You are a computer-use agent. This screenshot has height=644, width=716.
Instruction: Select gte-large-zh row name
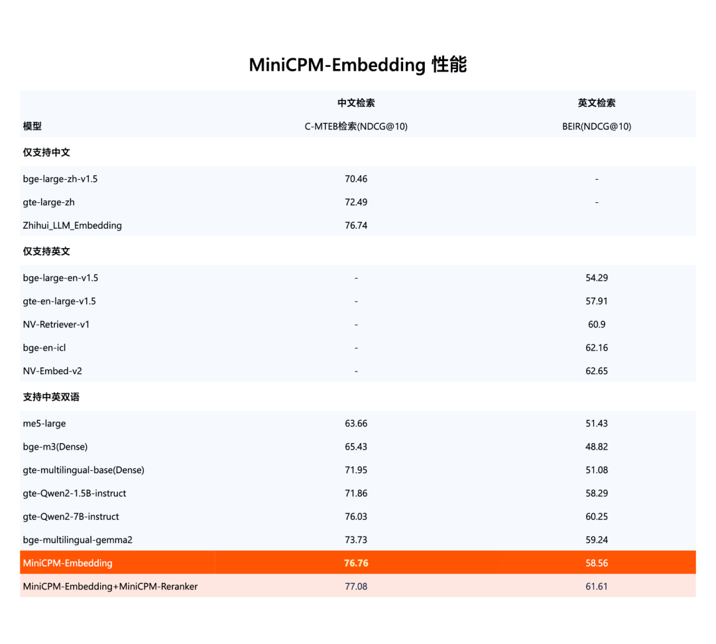[49, 202]
